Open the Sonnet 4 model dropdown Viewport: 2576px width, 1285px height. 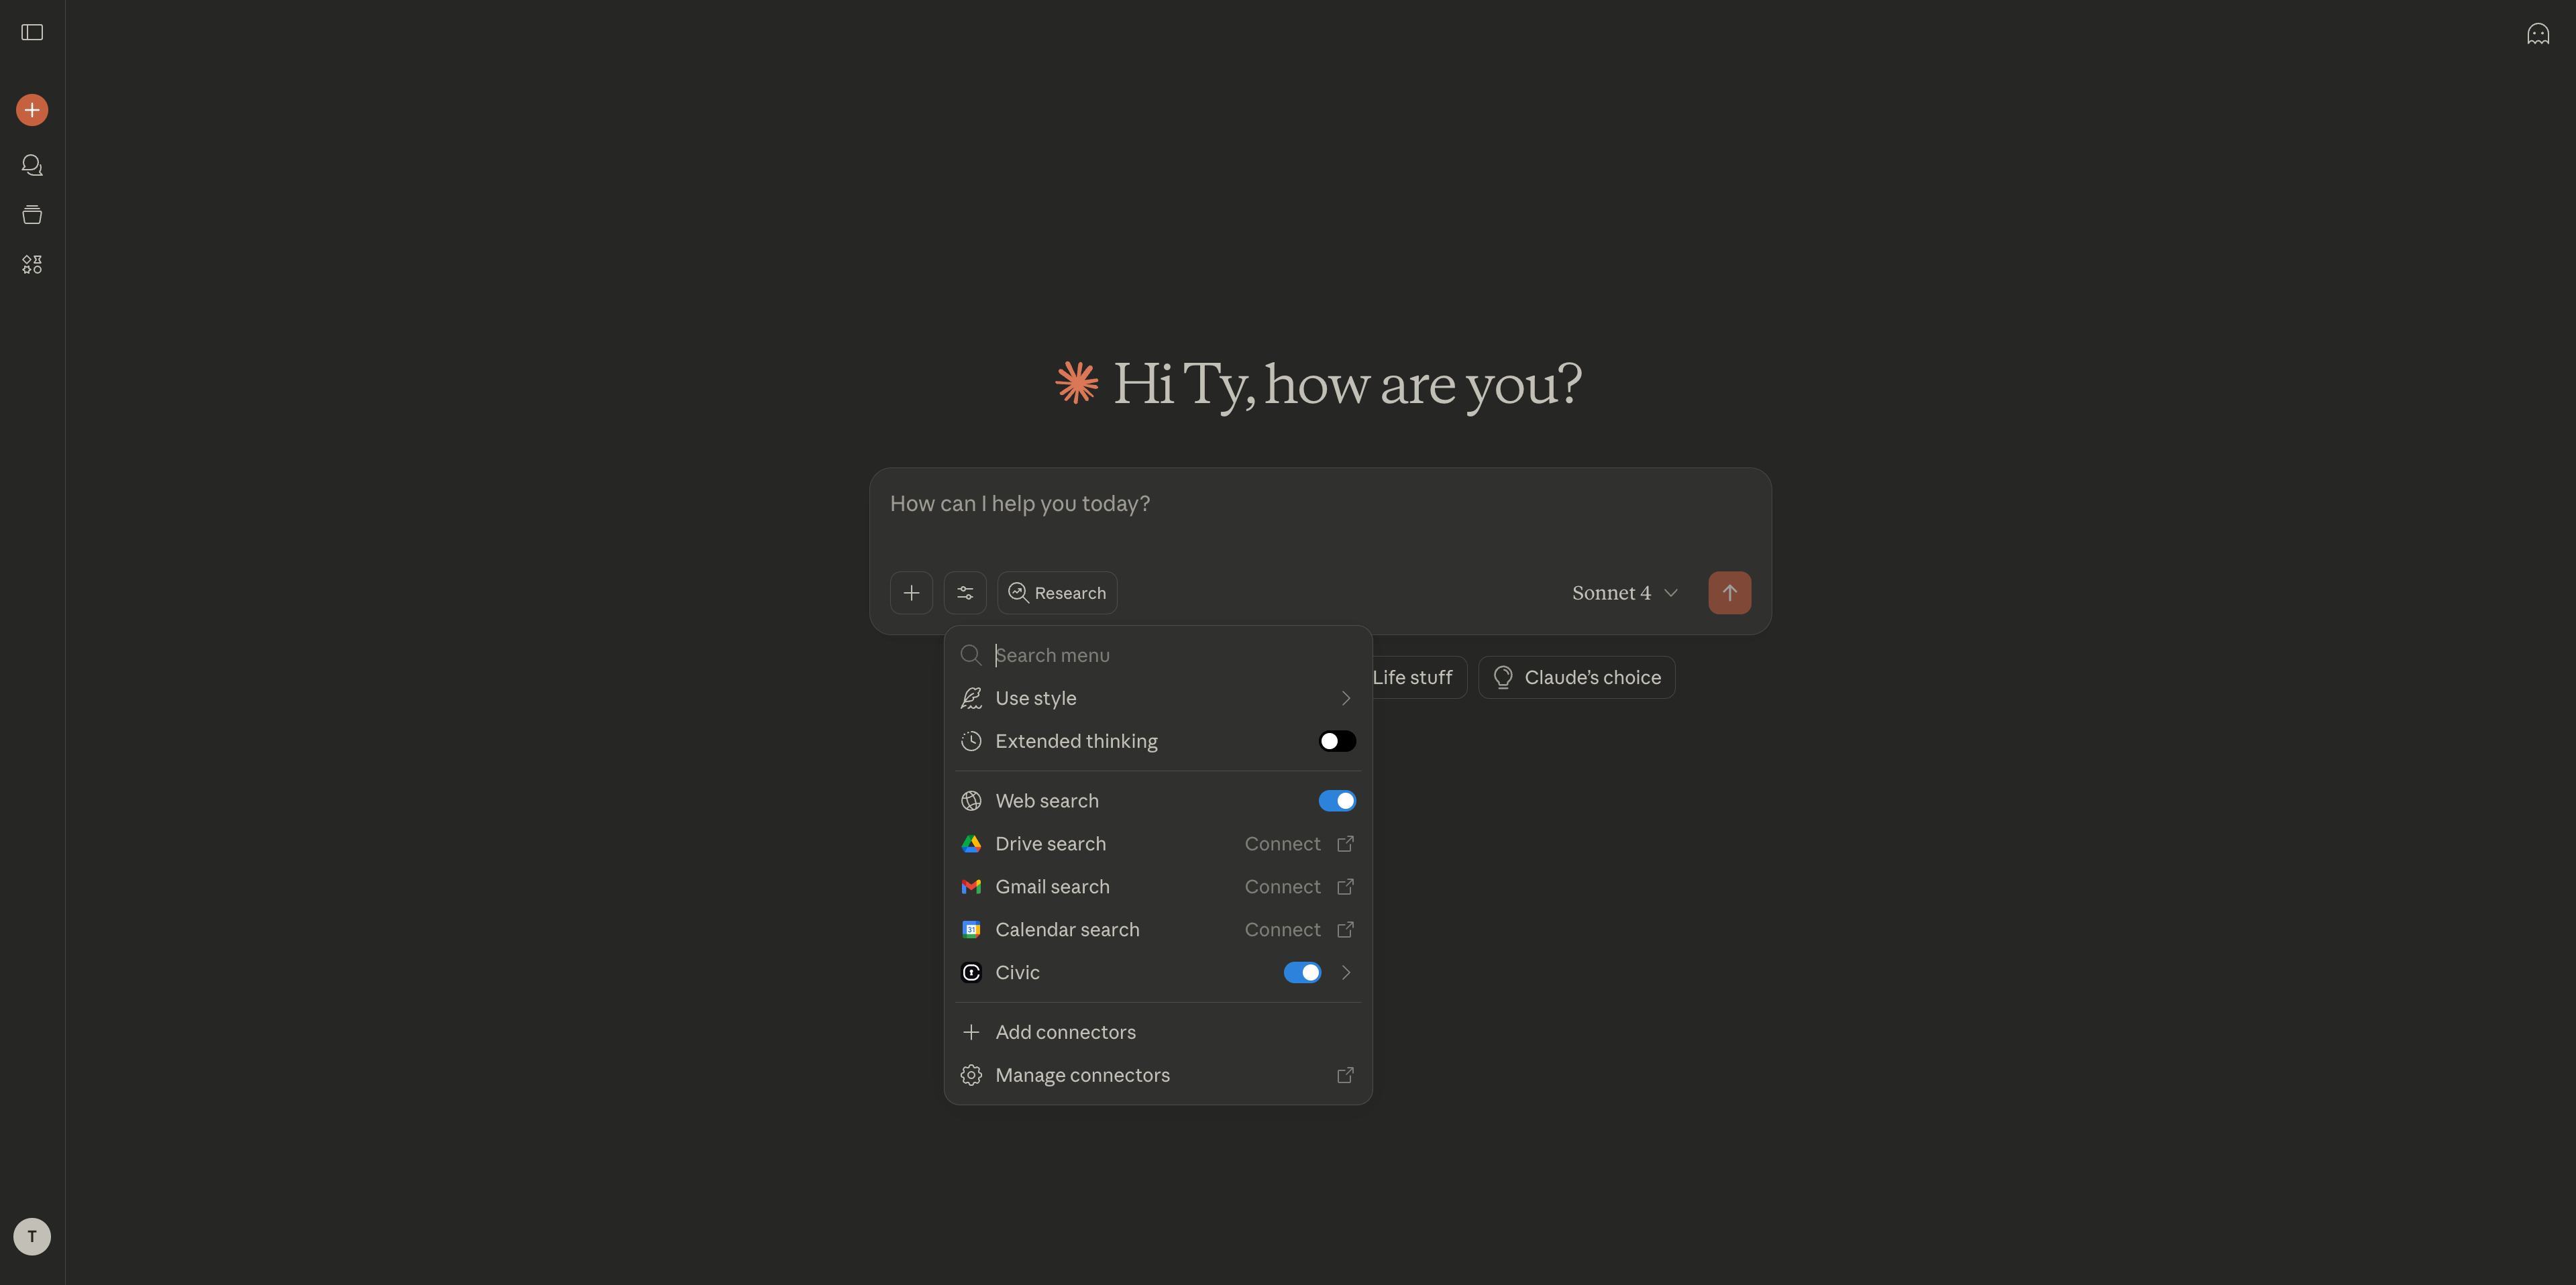point(1622,592)
